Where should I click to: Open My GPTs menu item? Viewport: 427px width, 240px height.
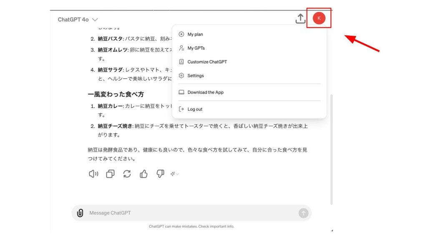[196, 48]
